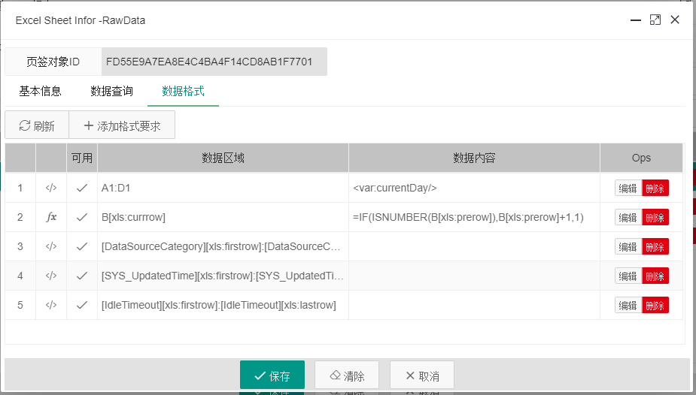The height and width of the screenshot is (395, 696).
Task: Click the 清除 clear button
Action: (x=347, y=375)
